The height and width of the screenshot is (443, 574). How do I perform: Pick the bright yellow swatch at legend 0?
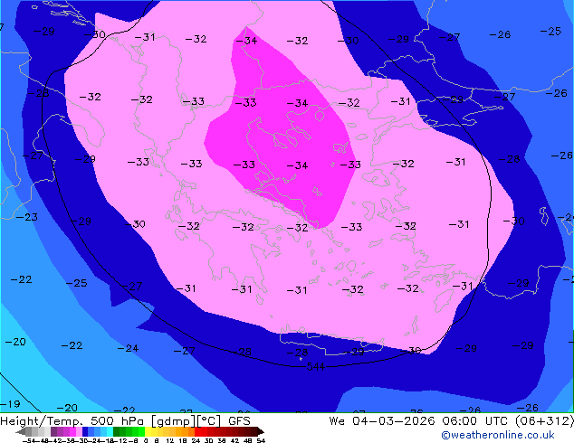click(x=148, y=431)
